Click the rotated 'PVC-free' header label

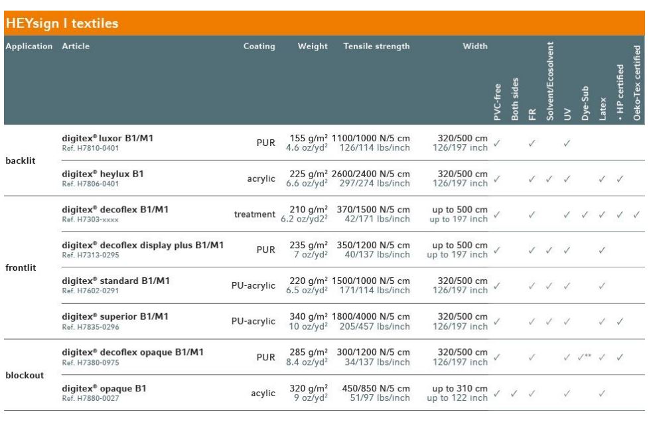point(497,102)
